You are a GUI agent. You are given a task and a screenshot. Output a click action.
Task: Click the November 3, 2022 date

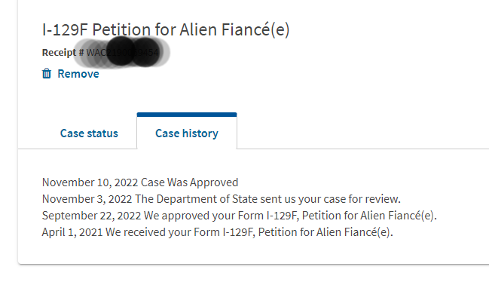[87, 199]
